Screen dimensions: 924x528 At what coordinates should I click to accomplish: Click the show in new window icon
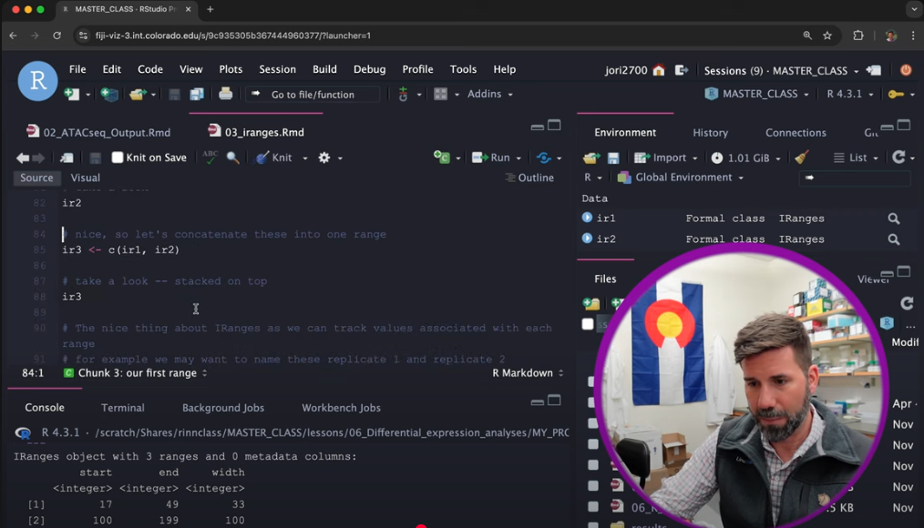(x=67, y=157)
